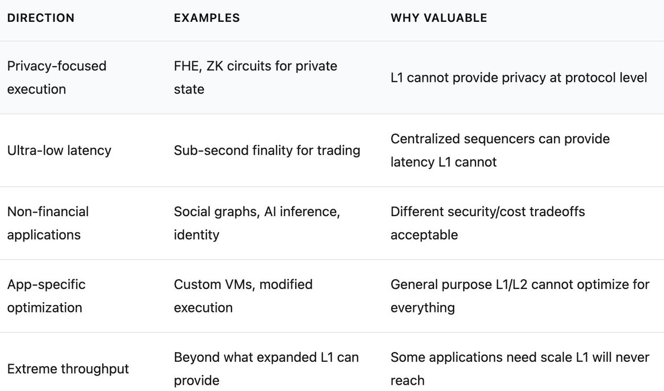Select the Sub-second finality for trading cell
The image size is (664, 391).
[267, 150]
